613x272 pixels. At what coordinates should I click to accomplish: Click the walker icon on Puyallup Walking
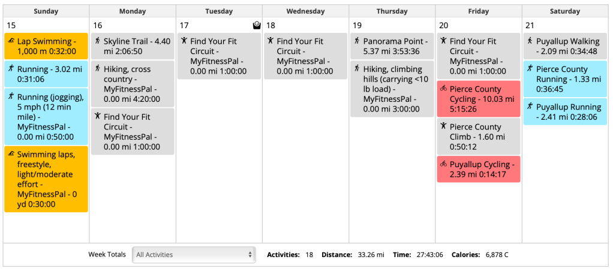pos(530,41)
